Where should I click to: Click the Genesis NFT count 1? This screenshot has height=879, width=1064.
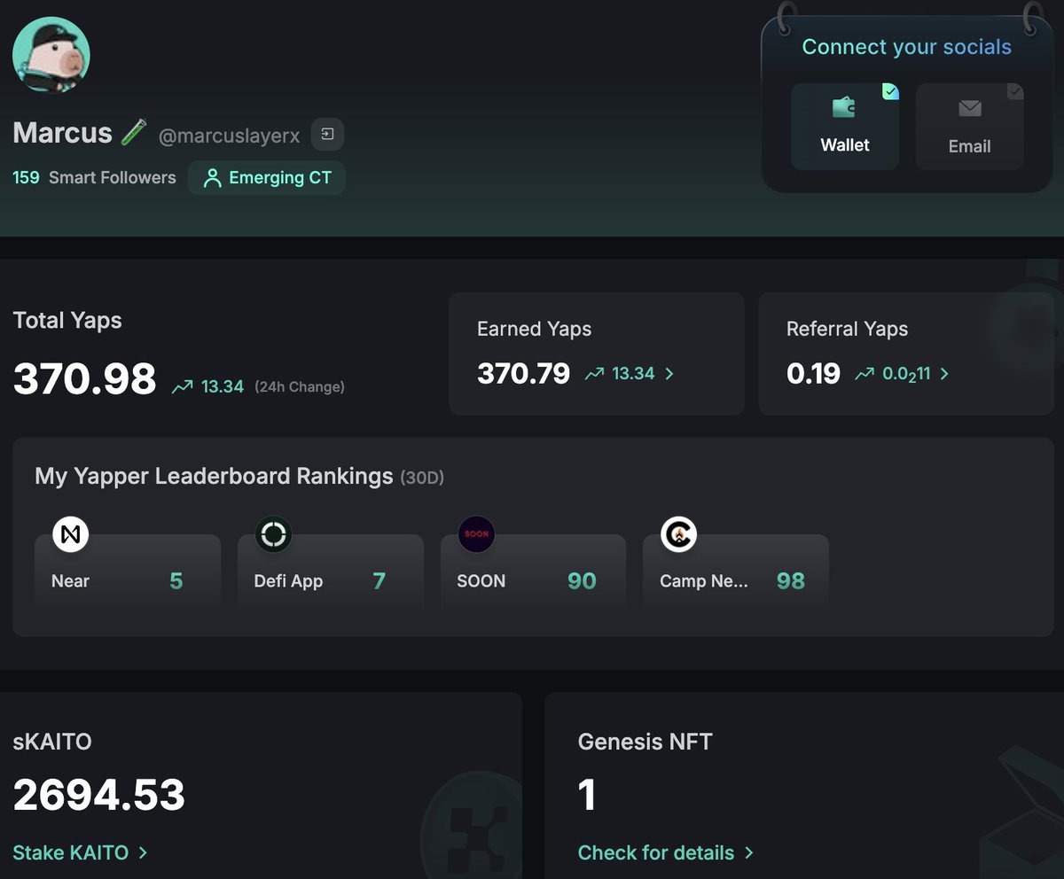click(587, 795)
